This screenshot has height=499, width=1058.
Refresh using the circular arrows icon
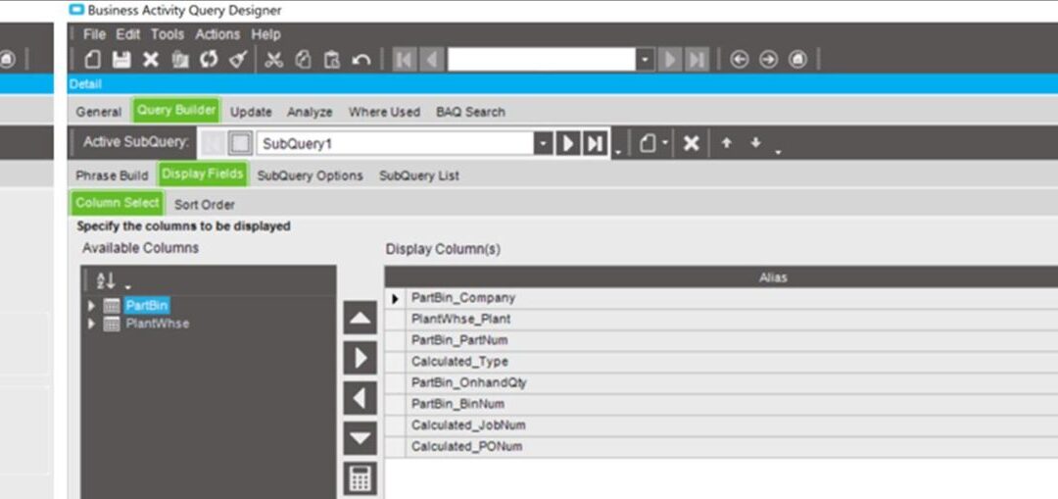point(209,60)
